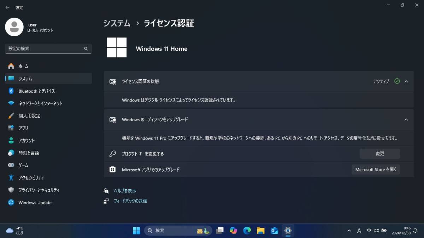Select システム in the sidebar

[48, 79]
